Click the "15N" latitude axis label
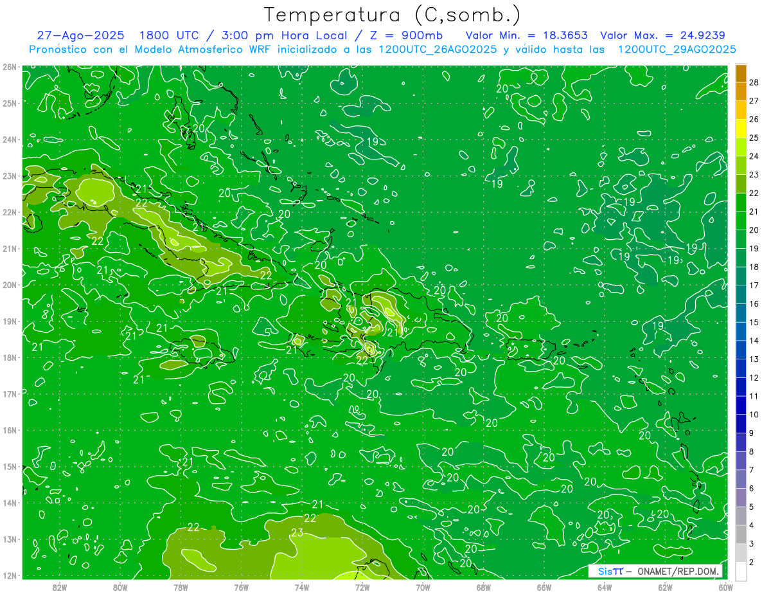This screenshot has width=771, height=596. [9, 467]
